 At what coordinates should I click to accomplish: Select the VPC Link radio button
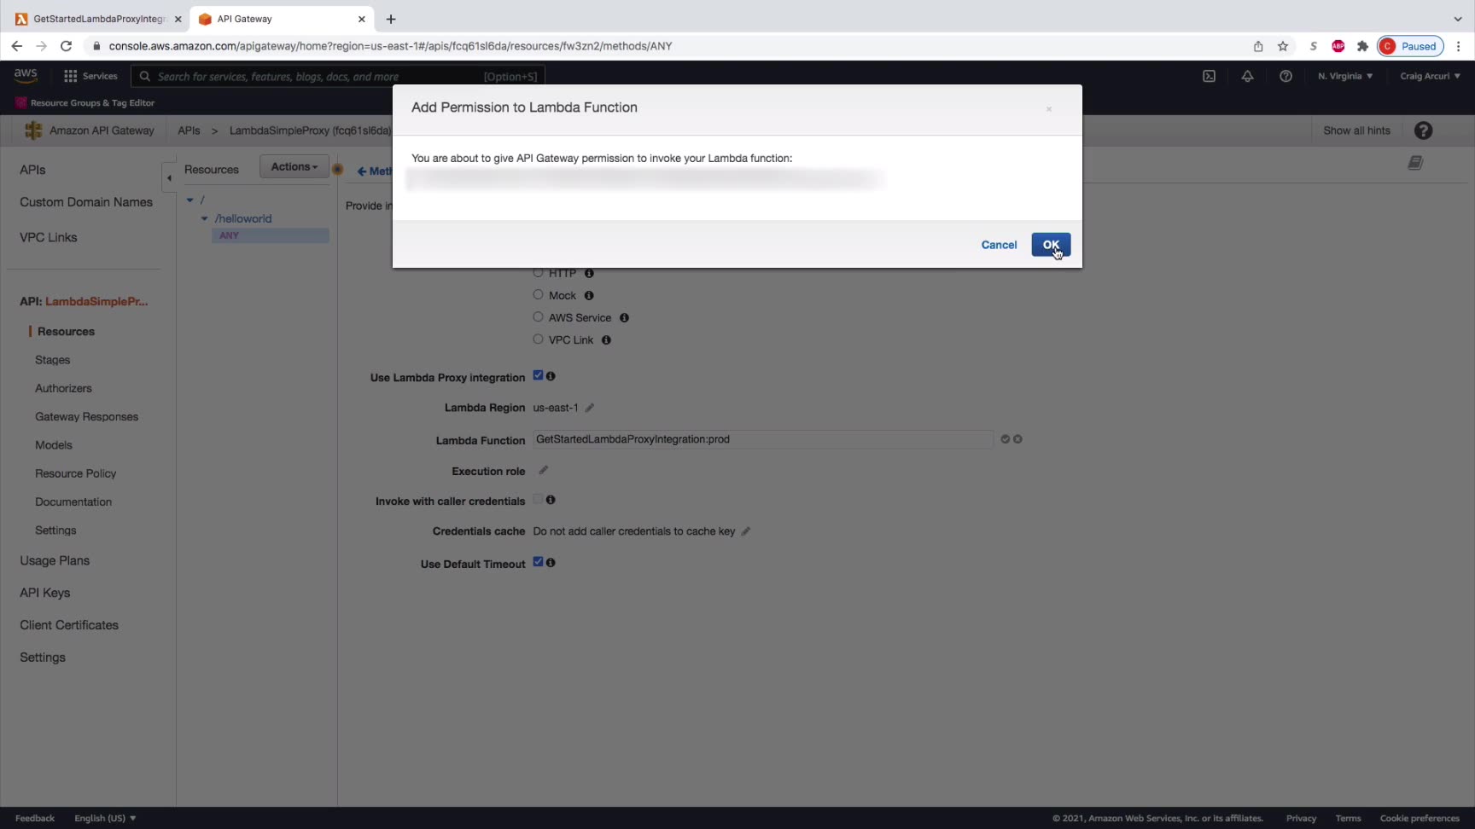point(538,339)
